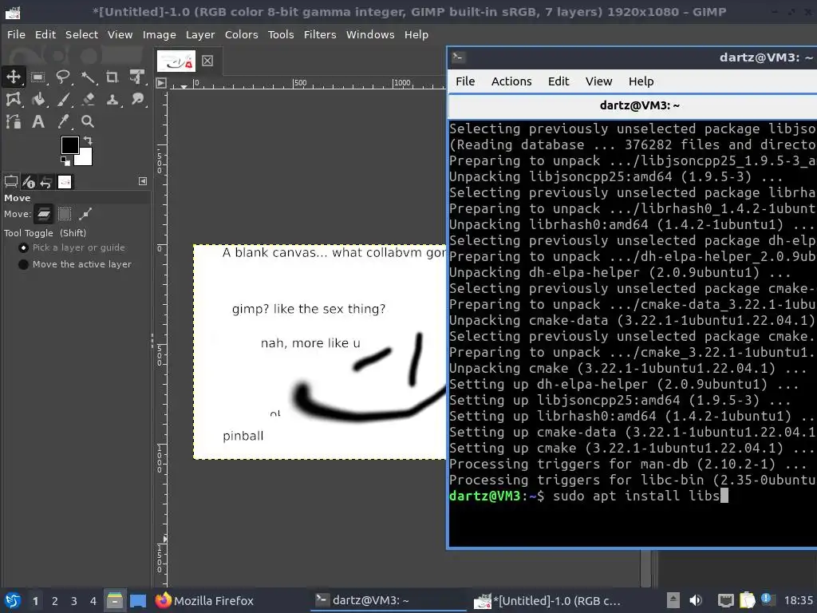Select the Fuzzy Select magic wand tool

pyautogui.click(x=88, y=77)
